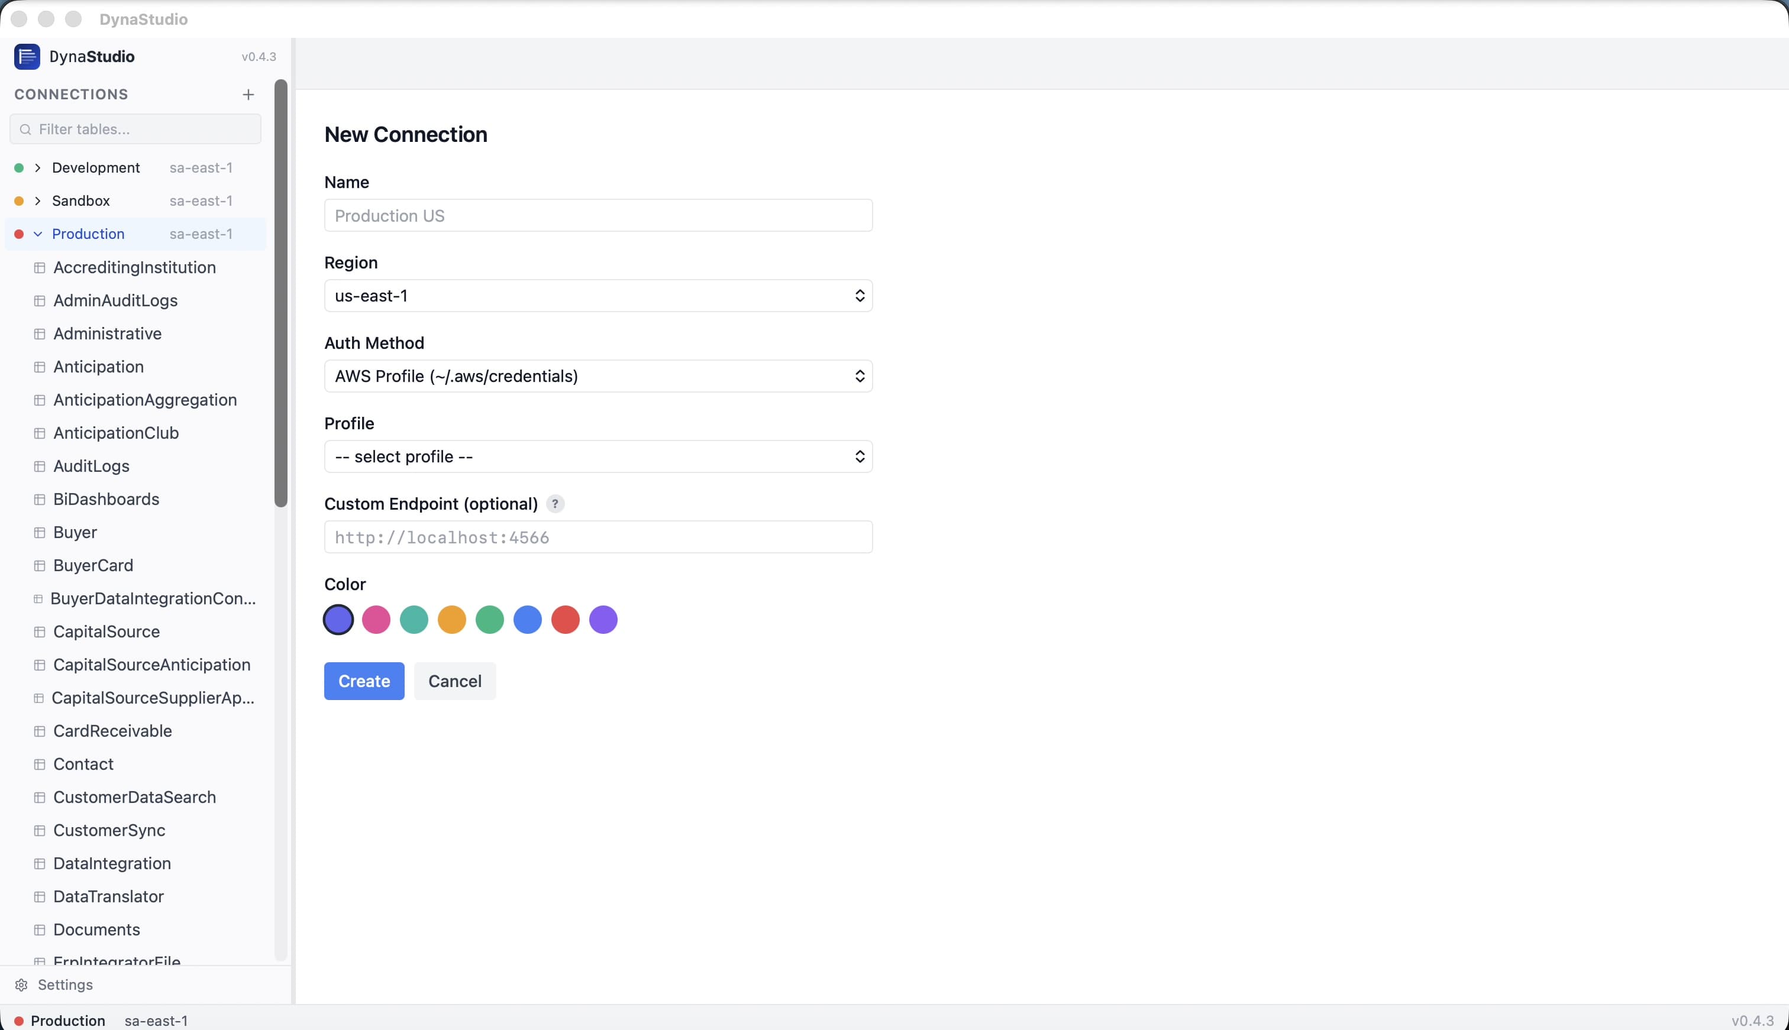Click the green status dot of Development
Viewport: 1789px width, 1030px height.
pos(19,169)
